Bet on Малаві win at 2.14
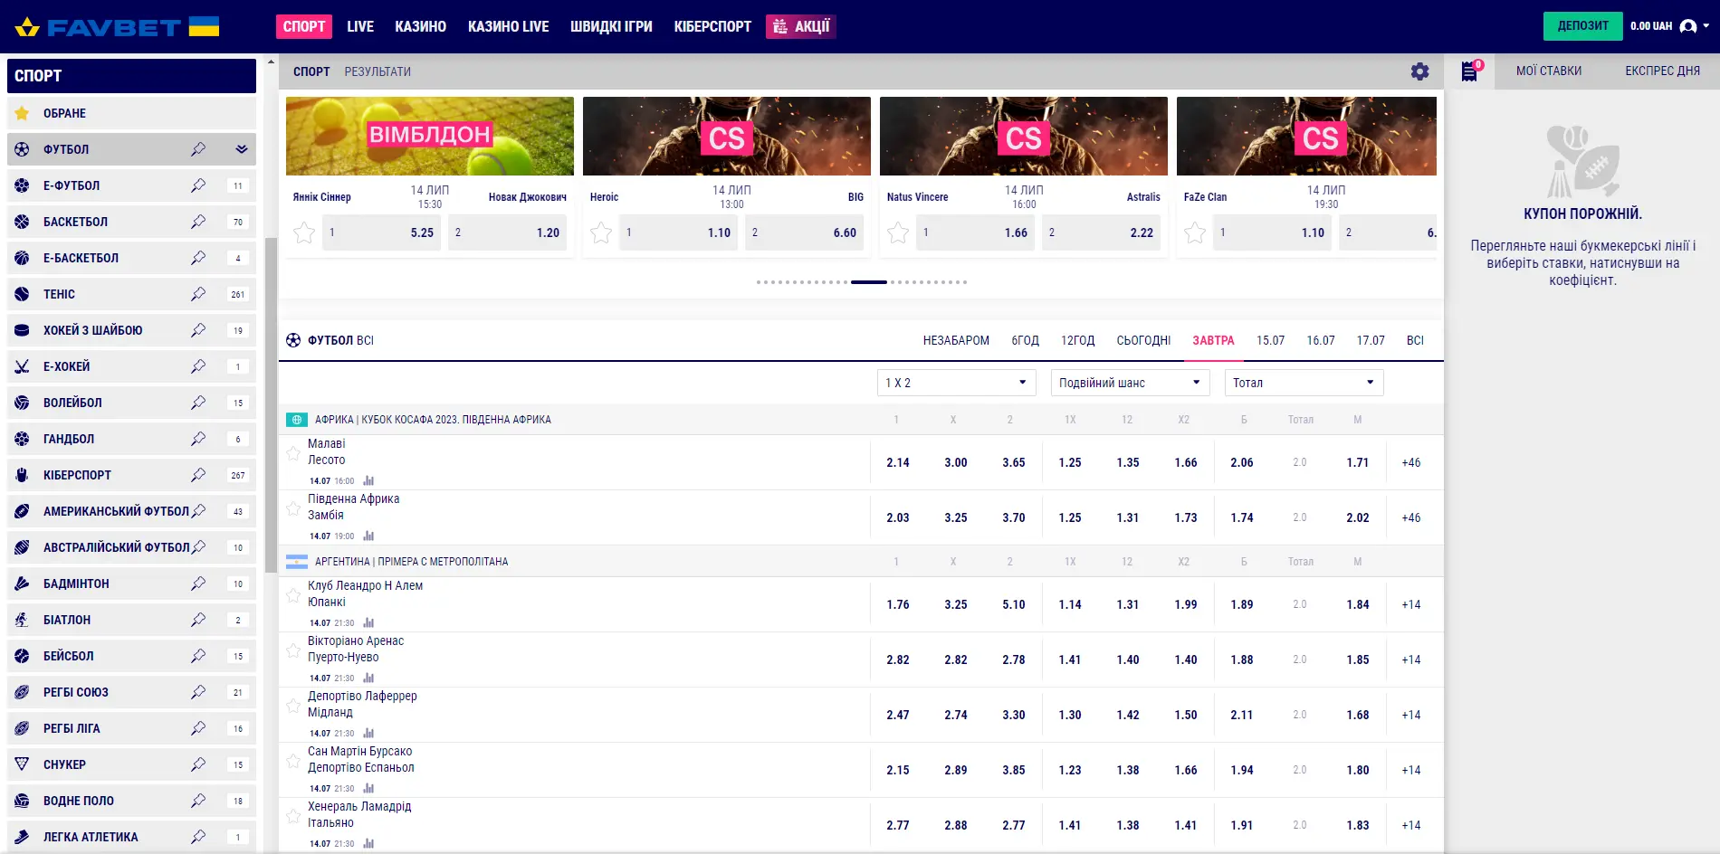 [x=898, y=462]
